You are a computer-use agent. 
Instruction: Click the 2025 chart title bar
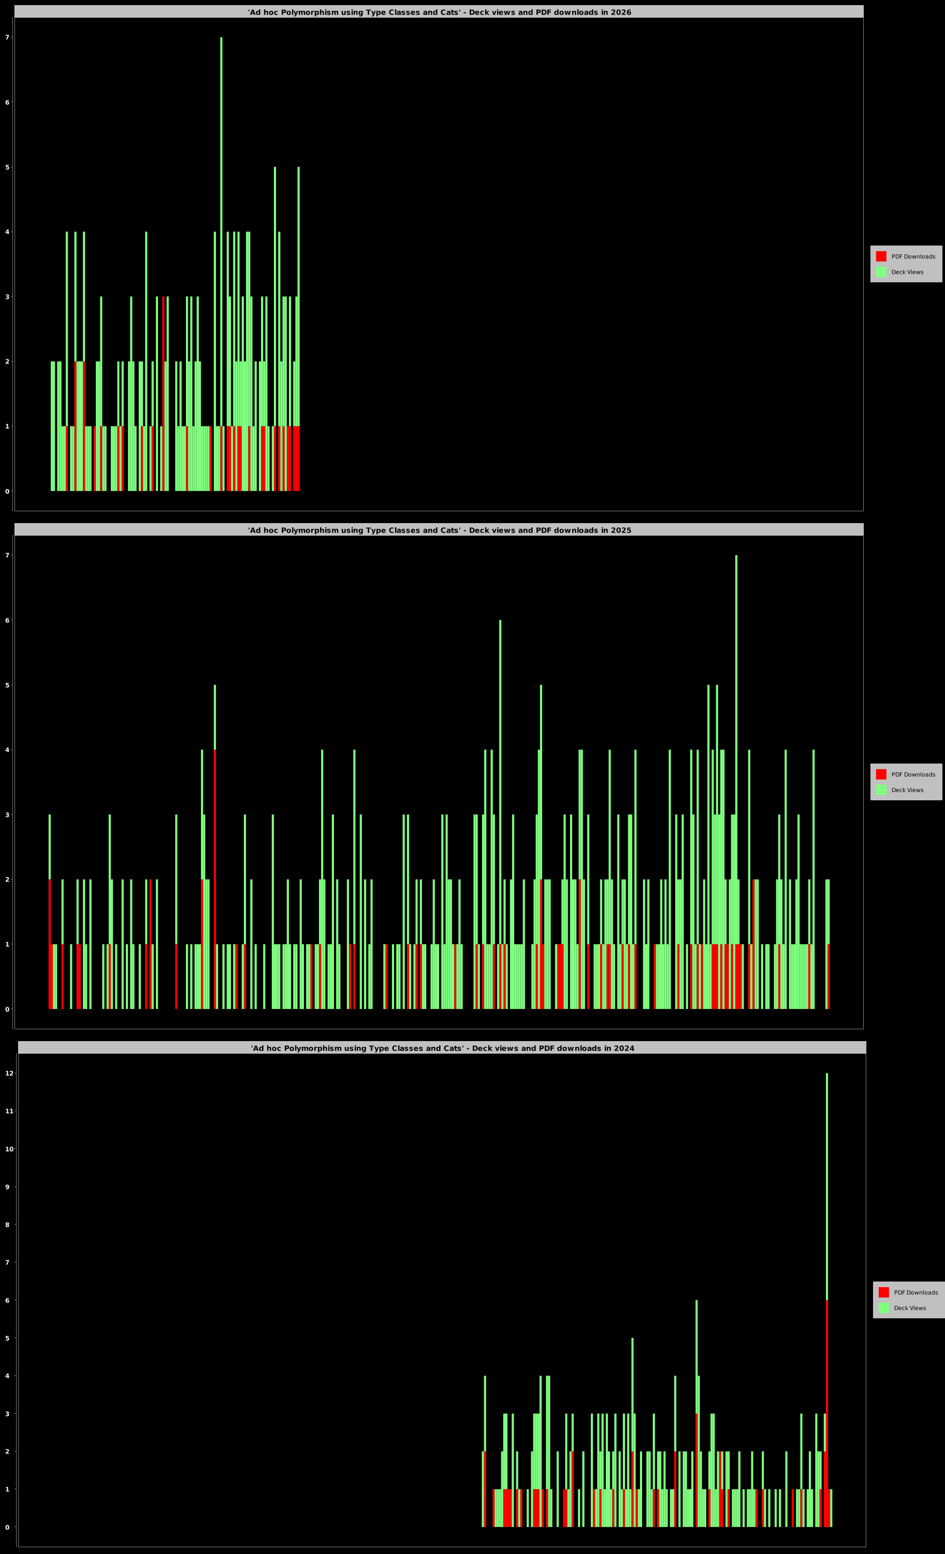click(x=439, y=530)
